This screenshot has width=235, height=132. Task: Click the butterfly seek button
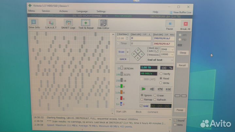coord(168,89)
